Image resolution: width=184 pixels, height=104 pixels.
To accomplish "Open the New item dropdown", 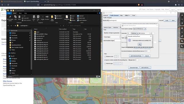I will tap(58, 16).
